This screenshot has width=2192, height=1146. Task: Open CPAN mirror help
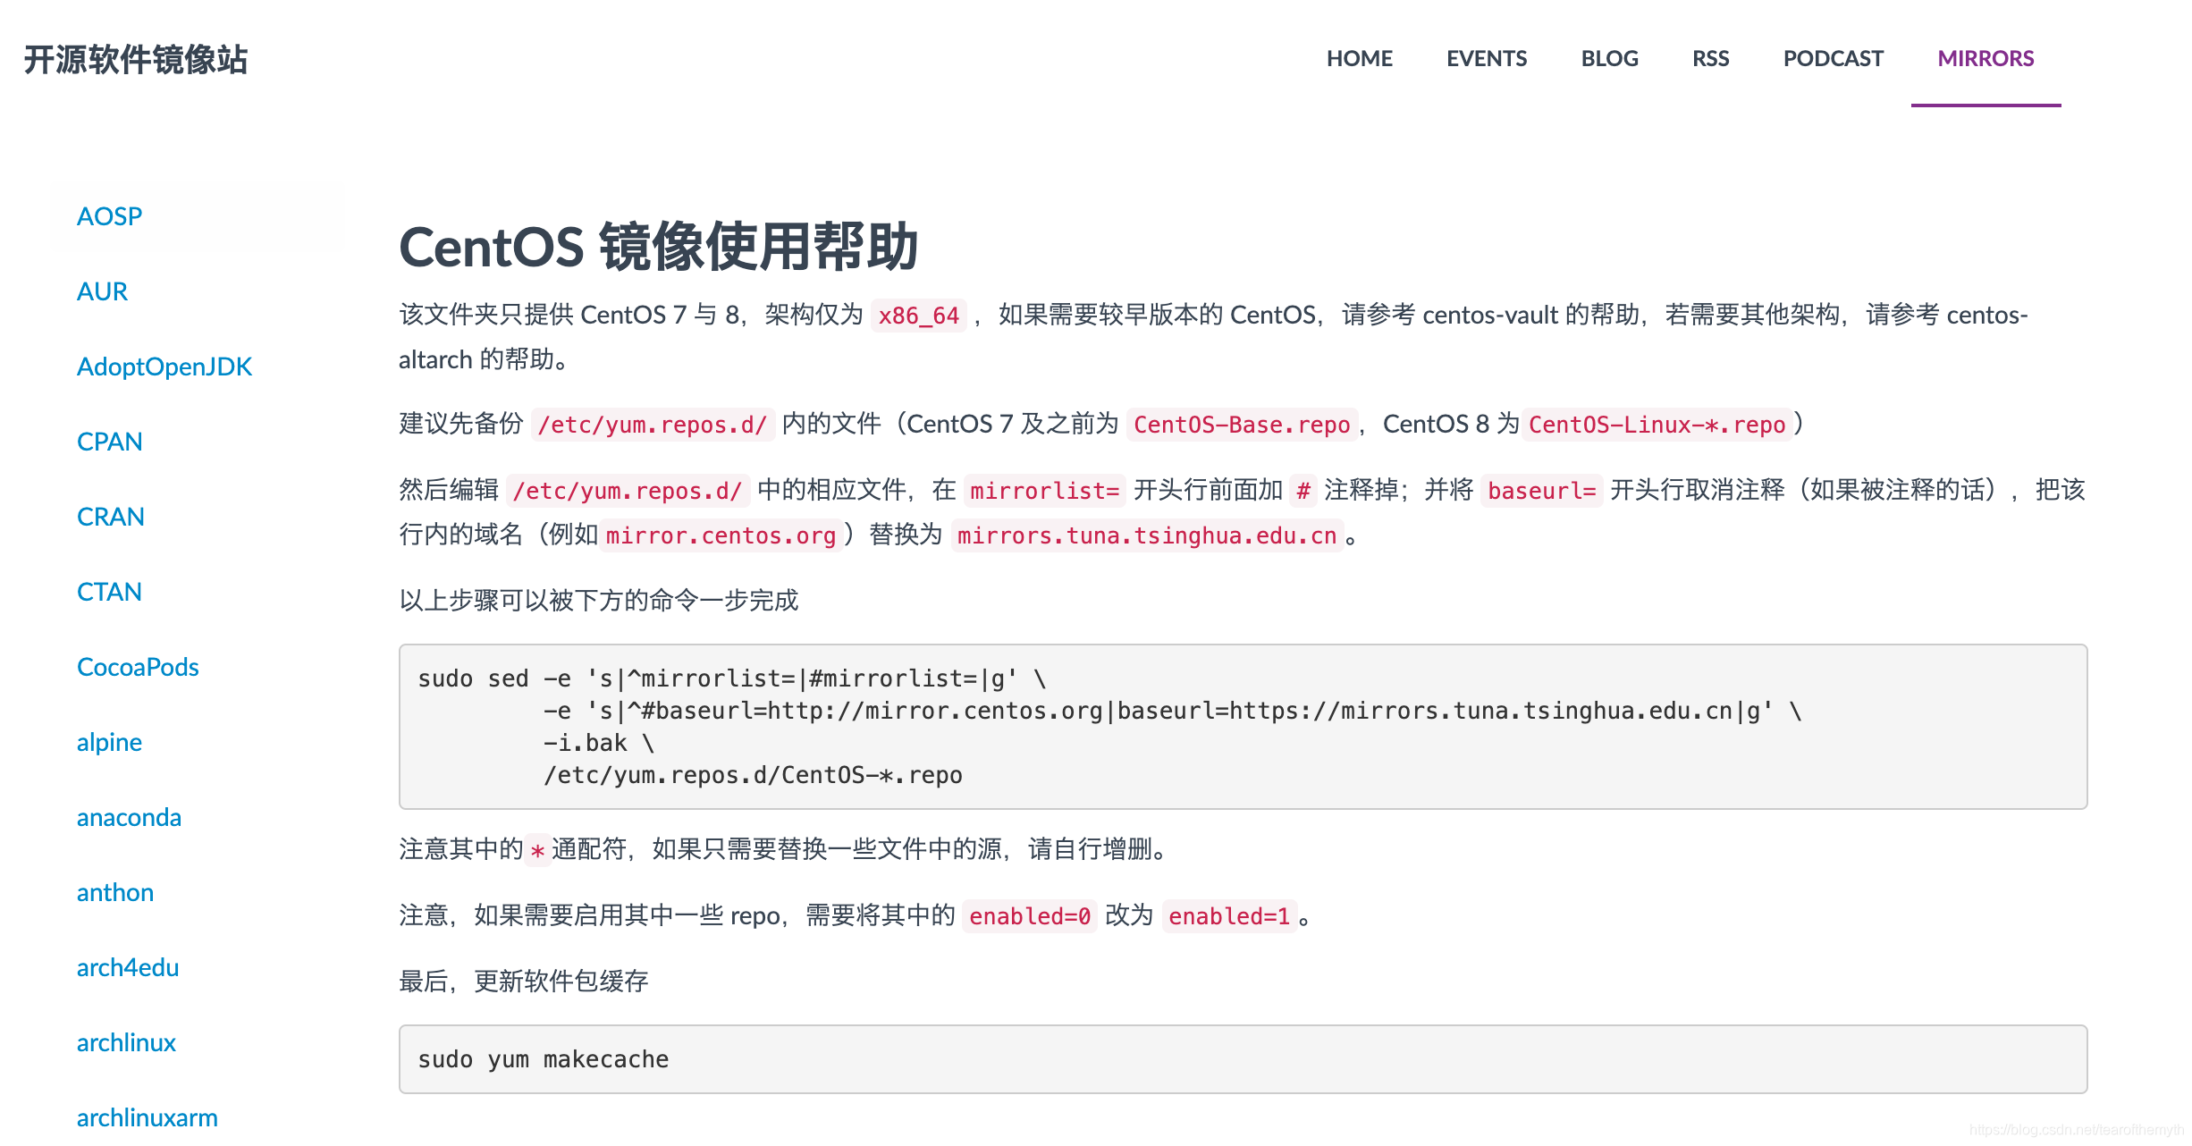(x=109, y=442)
